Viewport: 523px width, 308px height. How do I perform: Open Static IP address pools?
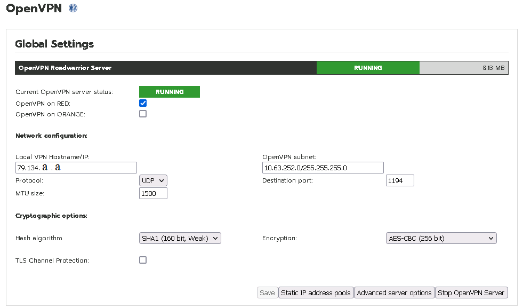[x=316, y=293]
